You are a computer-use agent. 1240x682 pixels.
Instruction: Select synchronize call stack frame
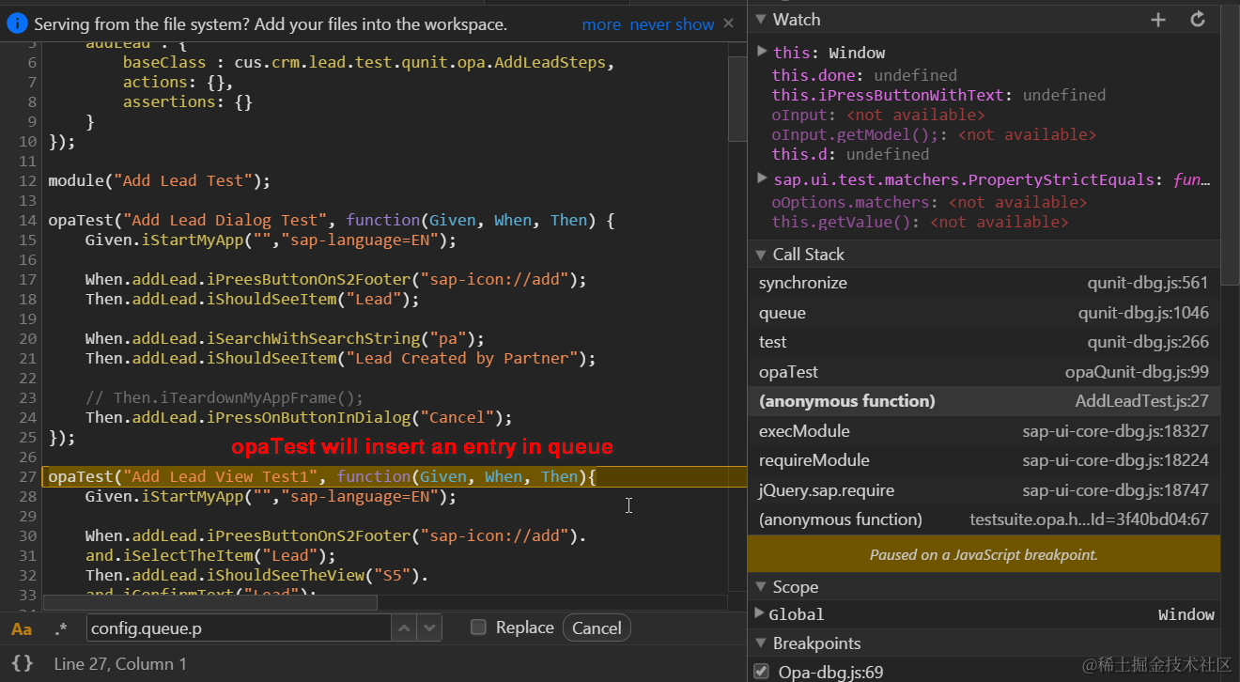[984, 283]
